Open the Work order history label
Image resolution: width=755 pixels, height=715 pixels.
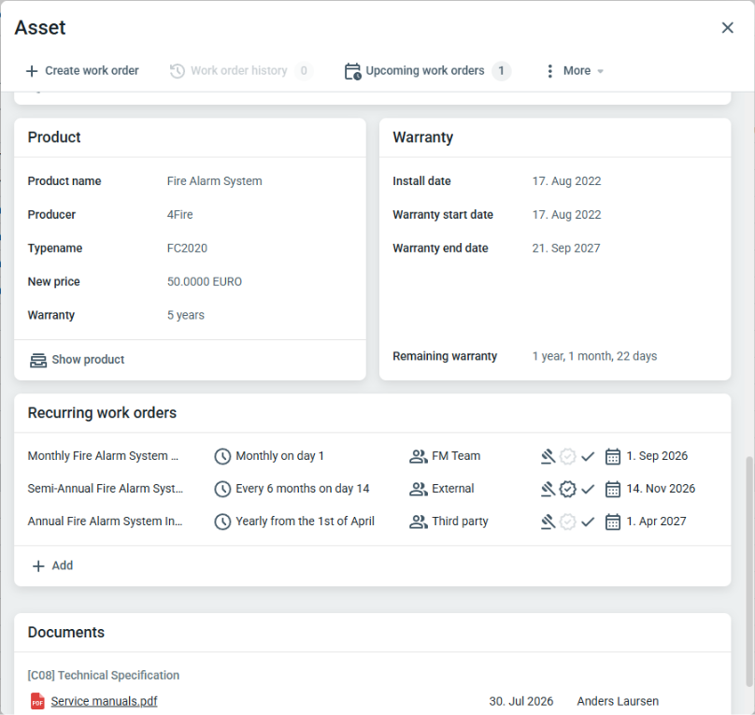(239, 71)
